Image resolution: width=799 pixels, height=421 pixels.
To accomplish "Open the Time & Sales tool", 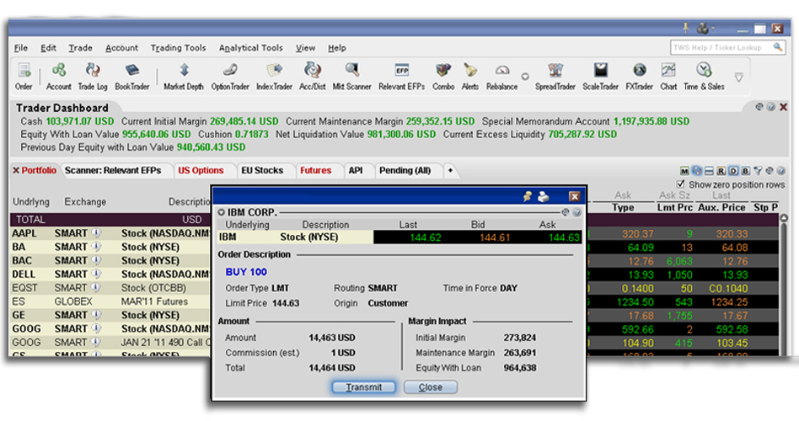I will coord(704,77).
